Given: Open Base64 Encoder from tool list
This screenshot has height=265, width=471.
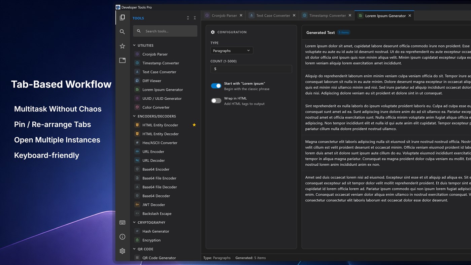Looking at the screenshot, I should point(156,169).
